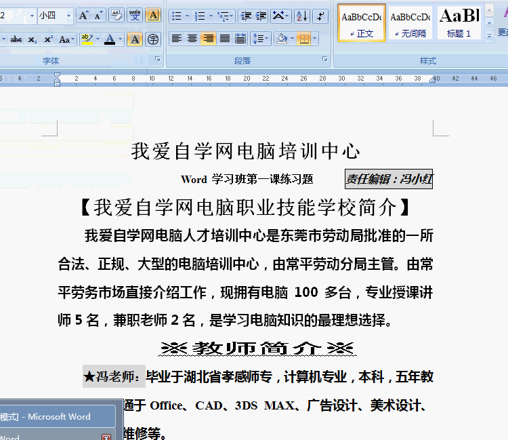Open the multilevel list menu
Screen dimensions: 508x440
pos(225,16)
